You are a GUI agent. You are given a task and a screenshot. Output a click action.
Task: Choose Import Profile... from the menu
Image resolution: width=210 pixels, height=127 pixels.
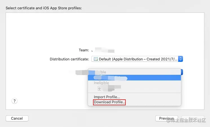click(x=107, y=97)
